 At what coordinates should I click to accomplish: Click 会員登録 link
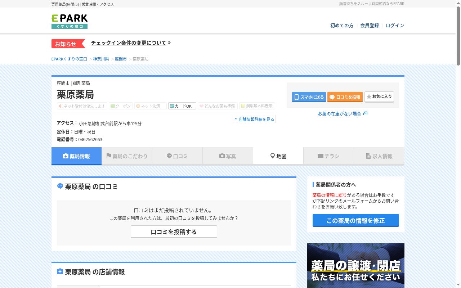tap(370, 25)
